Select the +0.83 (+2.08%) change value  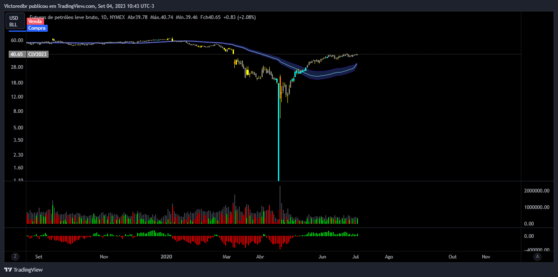click(x=240, y=17)
